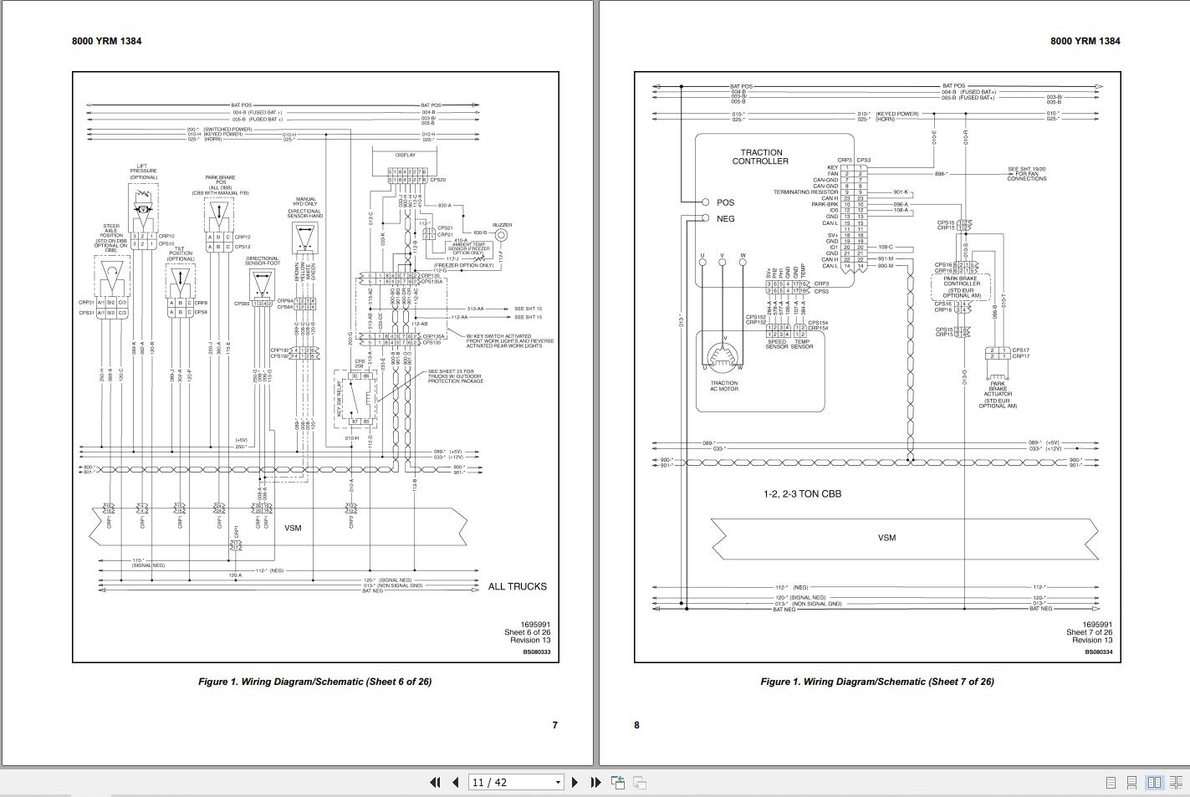The image size is (1190, 797).
Task: Click the 1-2, 2-3 TON CBB label
Action: point(802,494)
